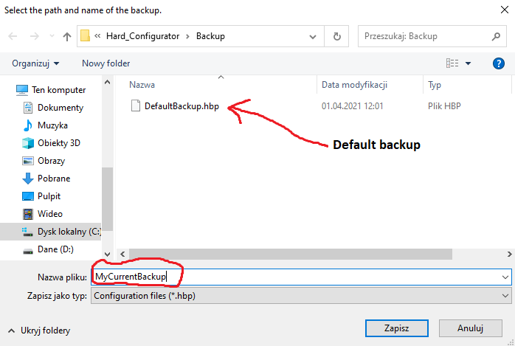Image resolution: width=515 pixels, height=346 pixels.
Task: Open the Organizuj menu
Action: [35, 63]
